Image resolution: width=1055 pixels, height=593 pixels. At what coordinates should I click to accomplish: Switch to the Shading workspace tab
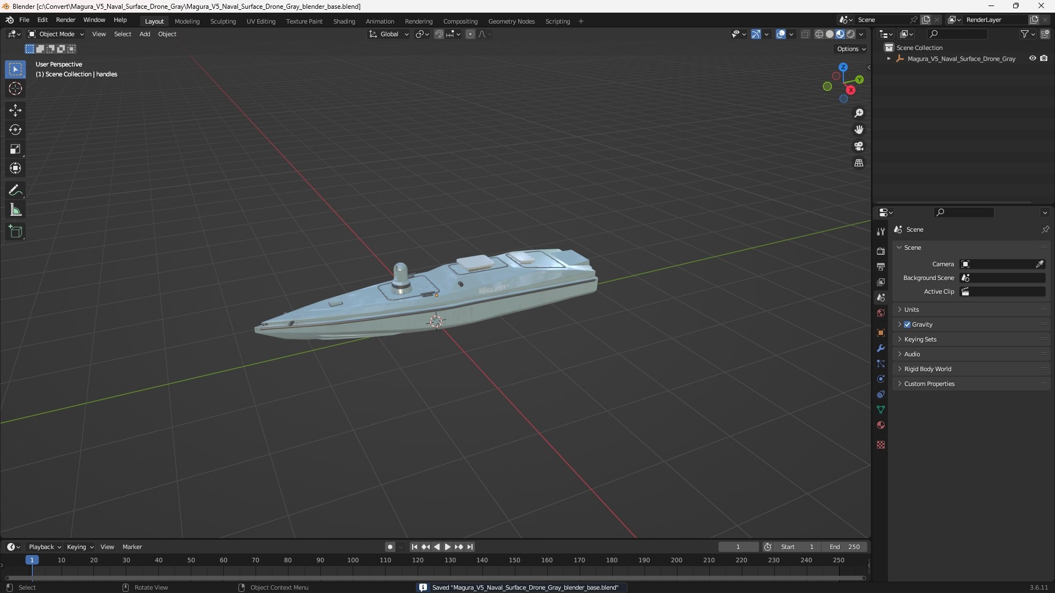(344, 21)
